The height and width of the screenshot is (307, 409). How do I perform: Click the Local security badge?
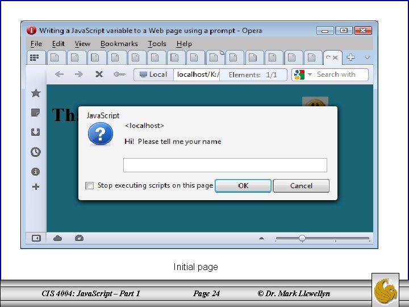(x=153, y=74)
